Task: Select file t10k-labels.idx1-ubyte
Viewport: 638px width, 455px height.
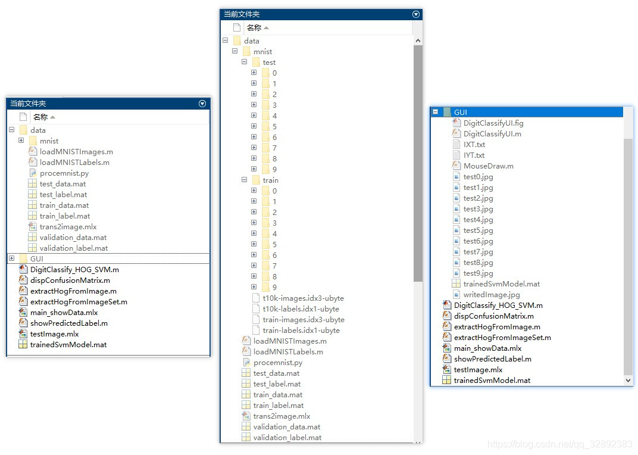Action: point(301,308)
